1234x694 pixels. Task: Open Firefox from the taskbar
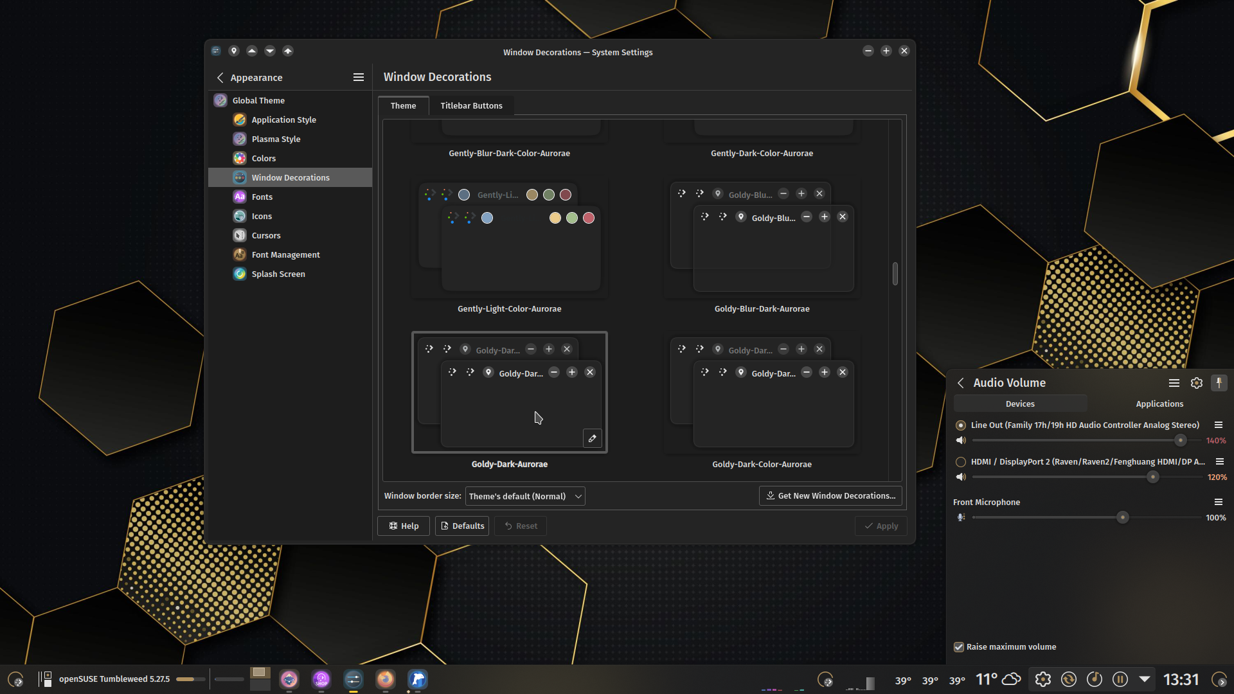point(386,679)
